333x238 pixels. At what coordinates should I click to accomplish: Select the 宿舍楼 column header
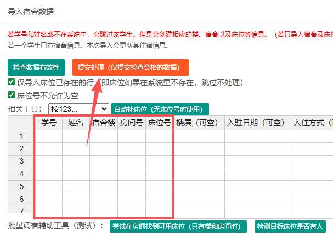[104, 123]
